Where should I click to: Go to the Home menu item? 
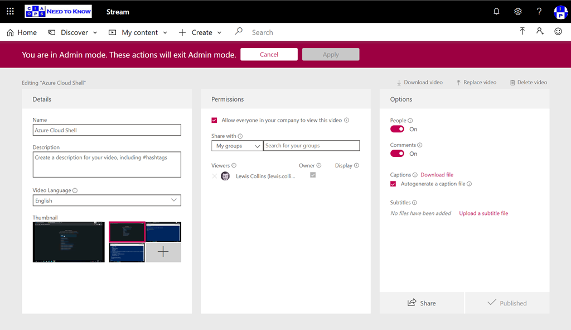[22, 32]
